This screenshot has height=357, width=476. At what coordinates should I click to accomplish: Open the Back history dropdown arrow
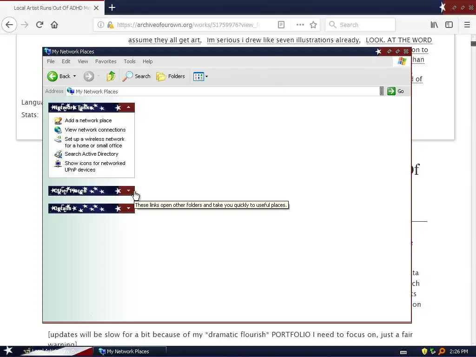75,76
